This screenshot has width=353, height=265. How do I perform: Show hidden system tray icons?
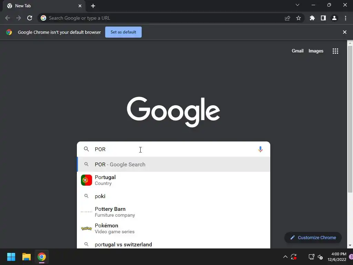(x=285, y=257)
